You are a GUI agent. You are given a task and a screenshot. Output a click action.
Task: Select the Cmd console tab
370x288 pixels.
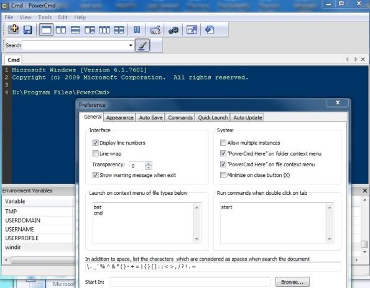(x=14, y=60)
